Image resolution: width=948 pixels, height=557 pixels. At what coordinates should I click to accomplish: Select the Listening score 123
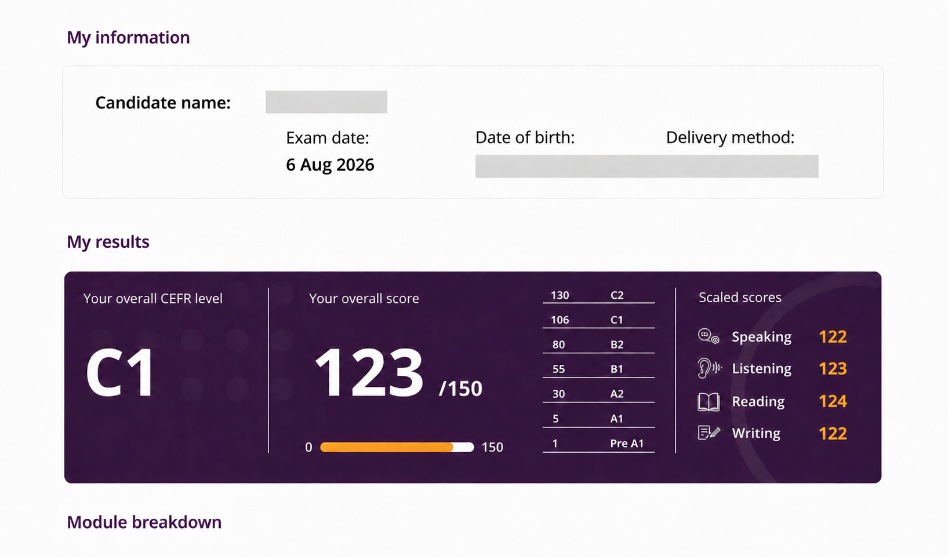click(x=833, y=369)
